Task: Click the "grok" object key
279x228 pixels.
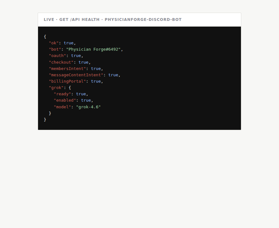Action: pyautogui.click(x=56, y=88)
